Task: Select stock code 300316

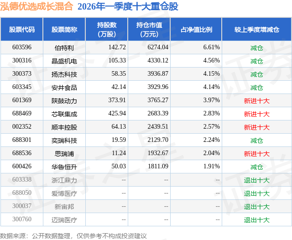Action: tap(22, 61)
